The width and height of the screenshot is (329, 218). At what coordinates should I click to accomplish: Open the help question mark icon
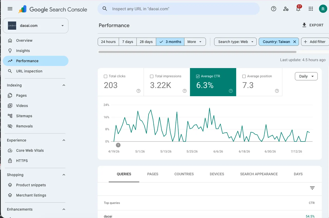coord(274,9)
